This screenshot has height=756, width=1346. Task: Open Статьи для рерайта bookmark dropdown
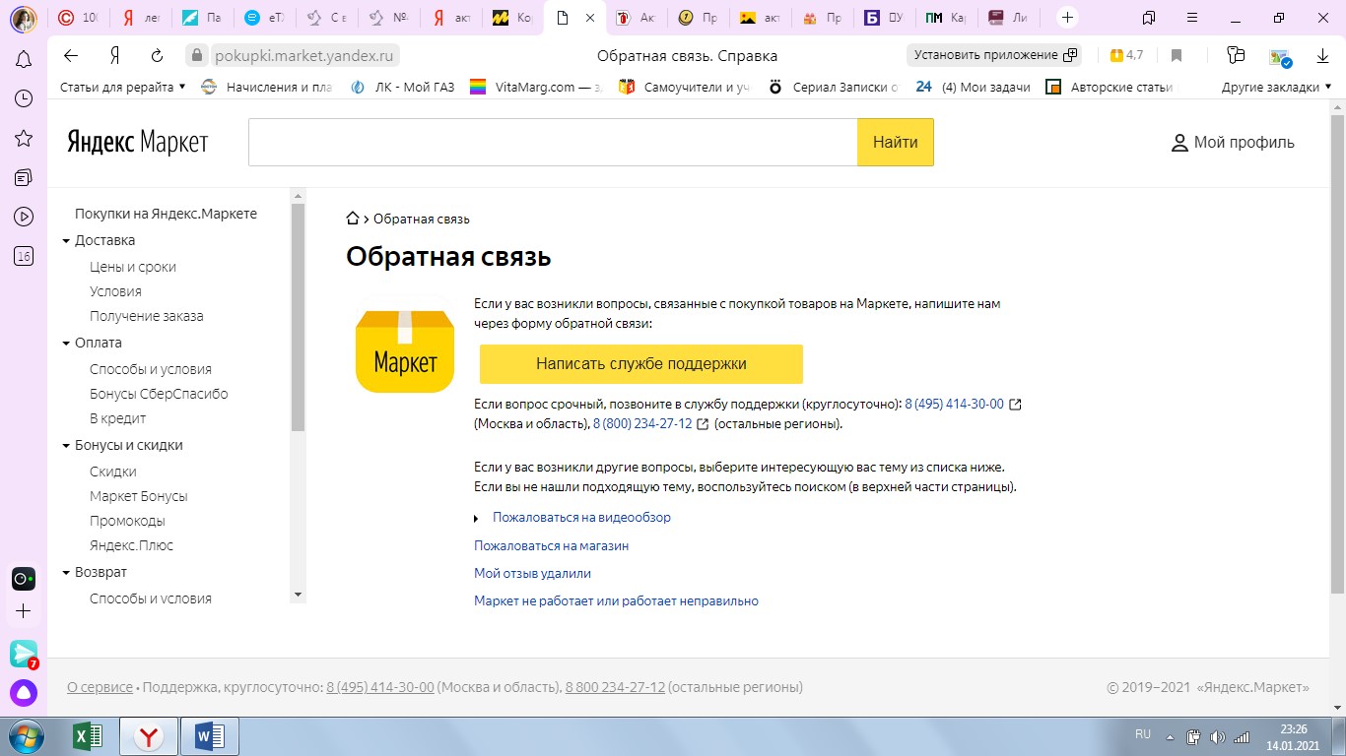123,87
